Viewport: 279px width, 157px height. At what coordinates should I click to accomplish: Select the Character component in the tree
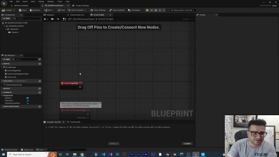[x=14, y=29]
